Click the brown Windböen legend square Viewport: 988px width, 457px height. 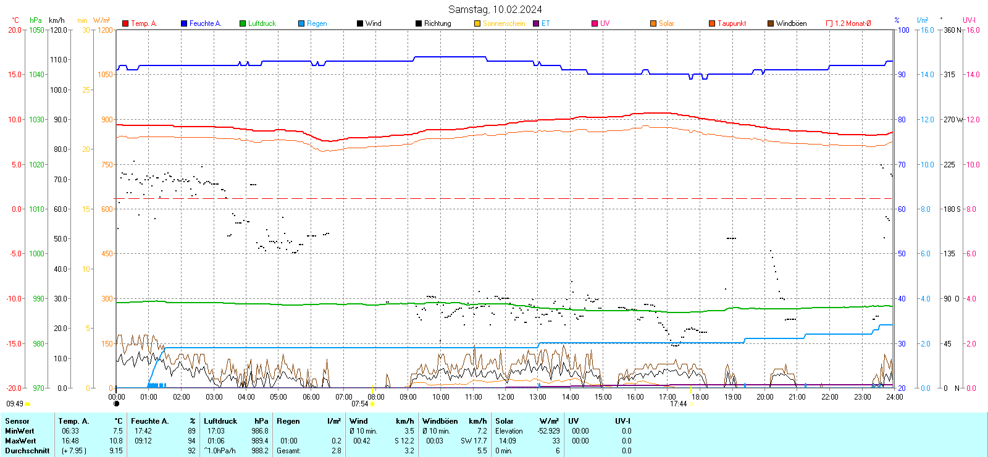[771, 23]
